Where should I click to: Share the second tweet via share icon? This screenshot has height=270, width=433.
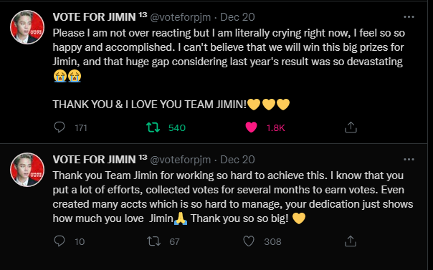pos(351,241)
